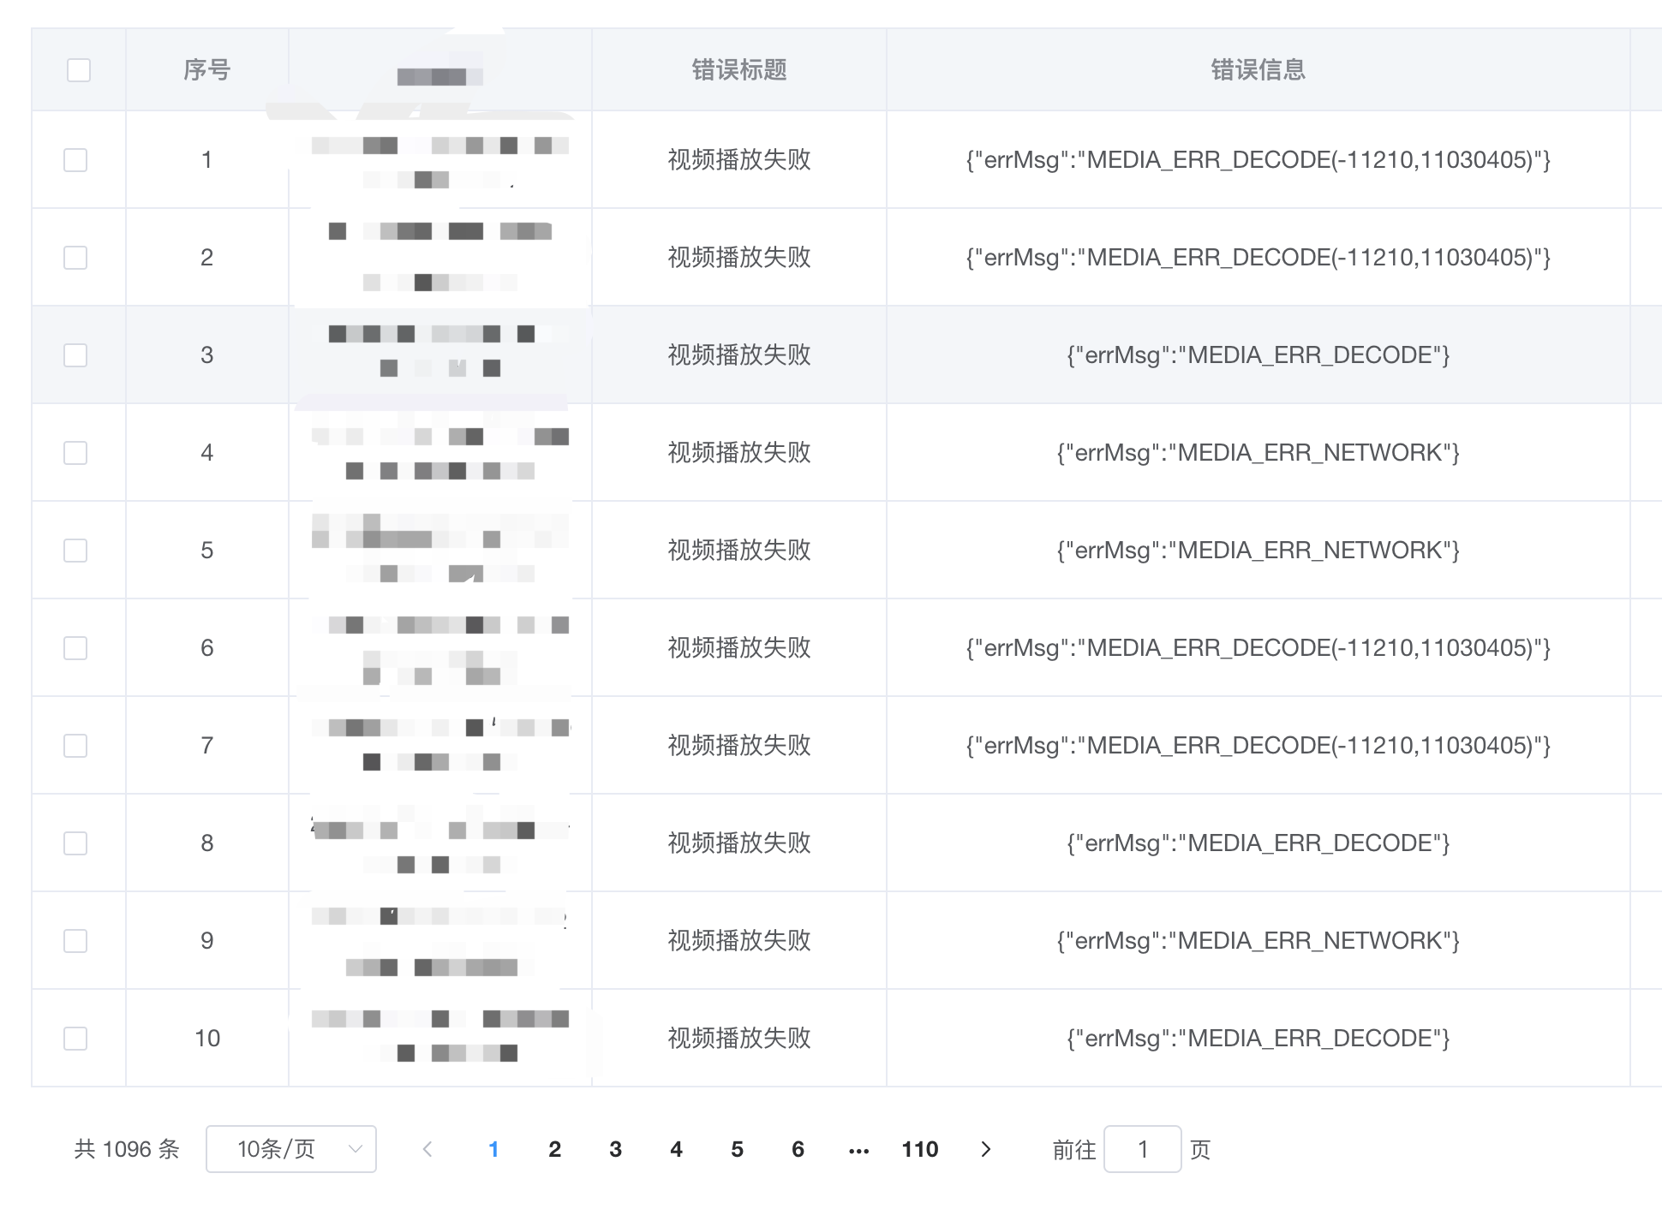
Task: Jump to page 110
Action: 919,1149
